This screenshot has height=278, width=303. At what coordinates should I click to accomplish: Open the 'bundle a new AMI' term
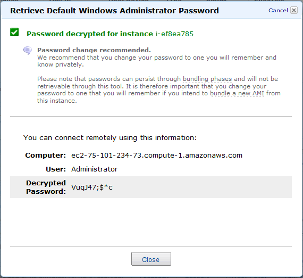coord(237,93)
